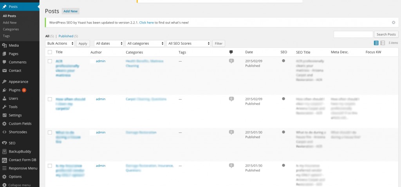The height and width of the screenshot is (187, 401).
Task: Click the BackupBuddy icon in sidebar
Action: [x=4, y=152]
